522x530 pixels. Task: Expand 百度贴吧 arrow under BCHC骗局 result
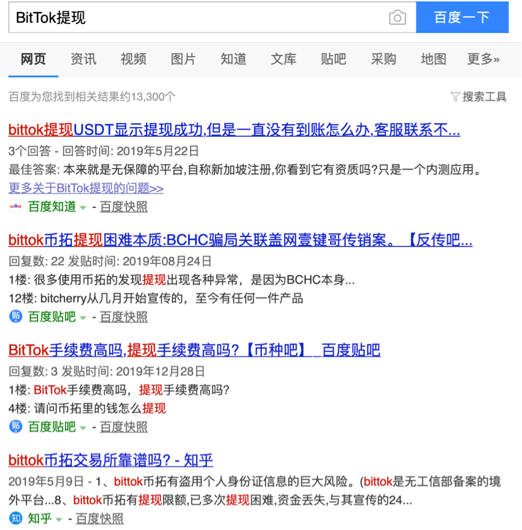click(x=83, y=318)
